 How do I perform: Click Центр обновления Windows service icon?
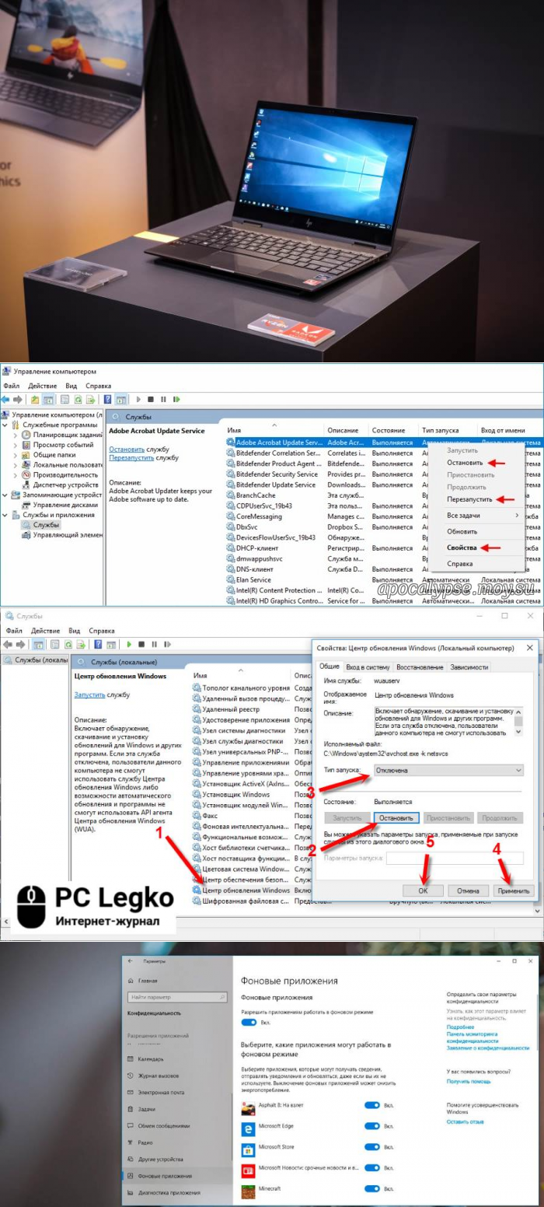click(x=197, y=890)
